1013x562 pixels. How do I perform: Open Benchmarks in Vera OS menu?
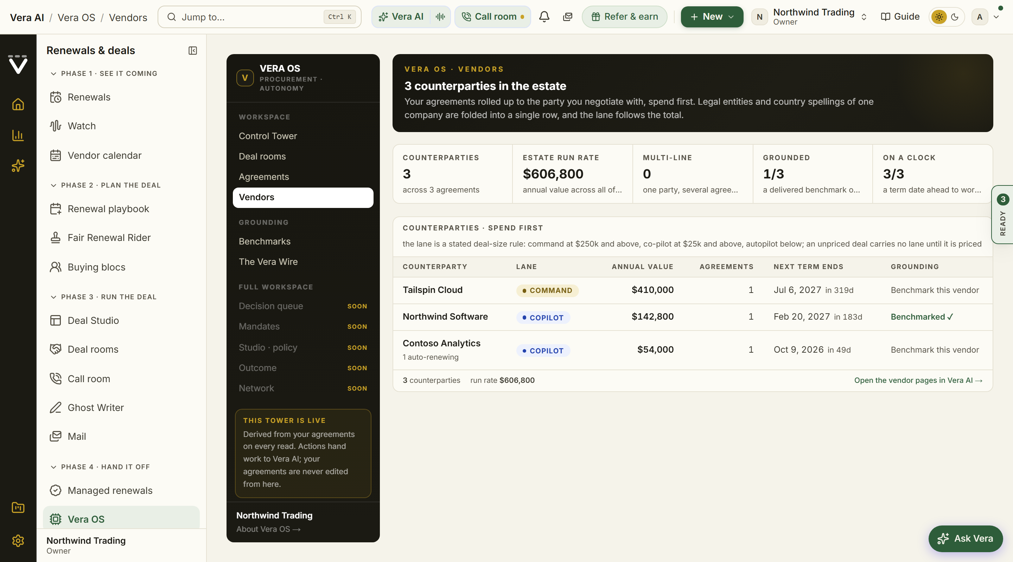(x=303, y=242)
